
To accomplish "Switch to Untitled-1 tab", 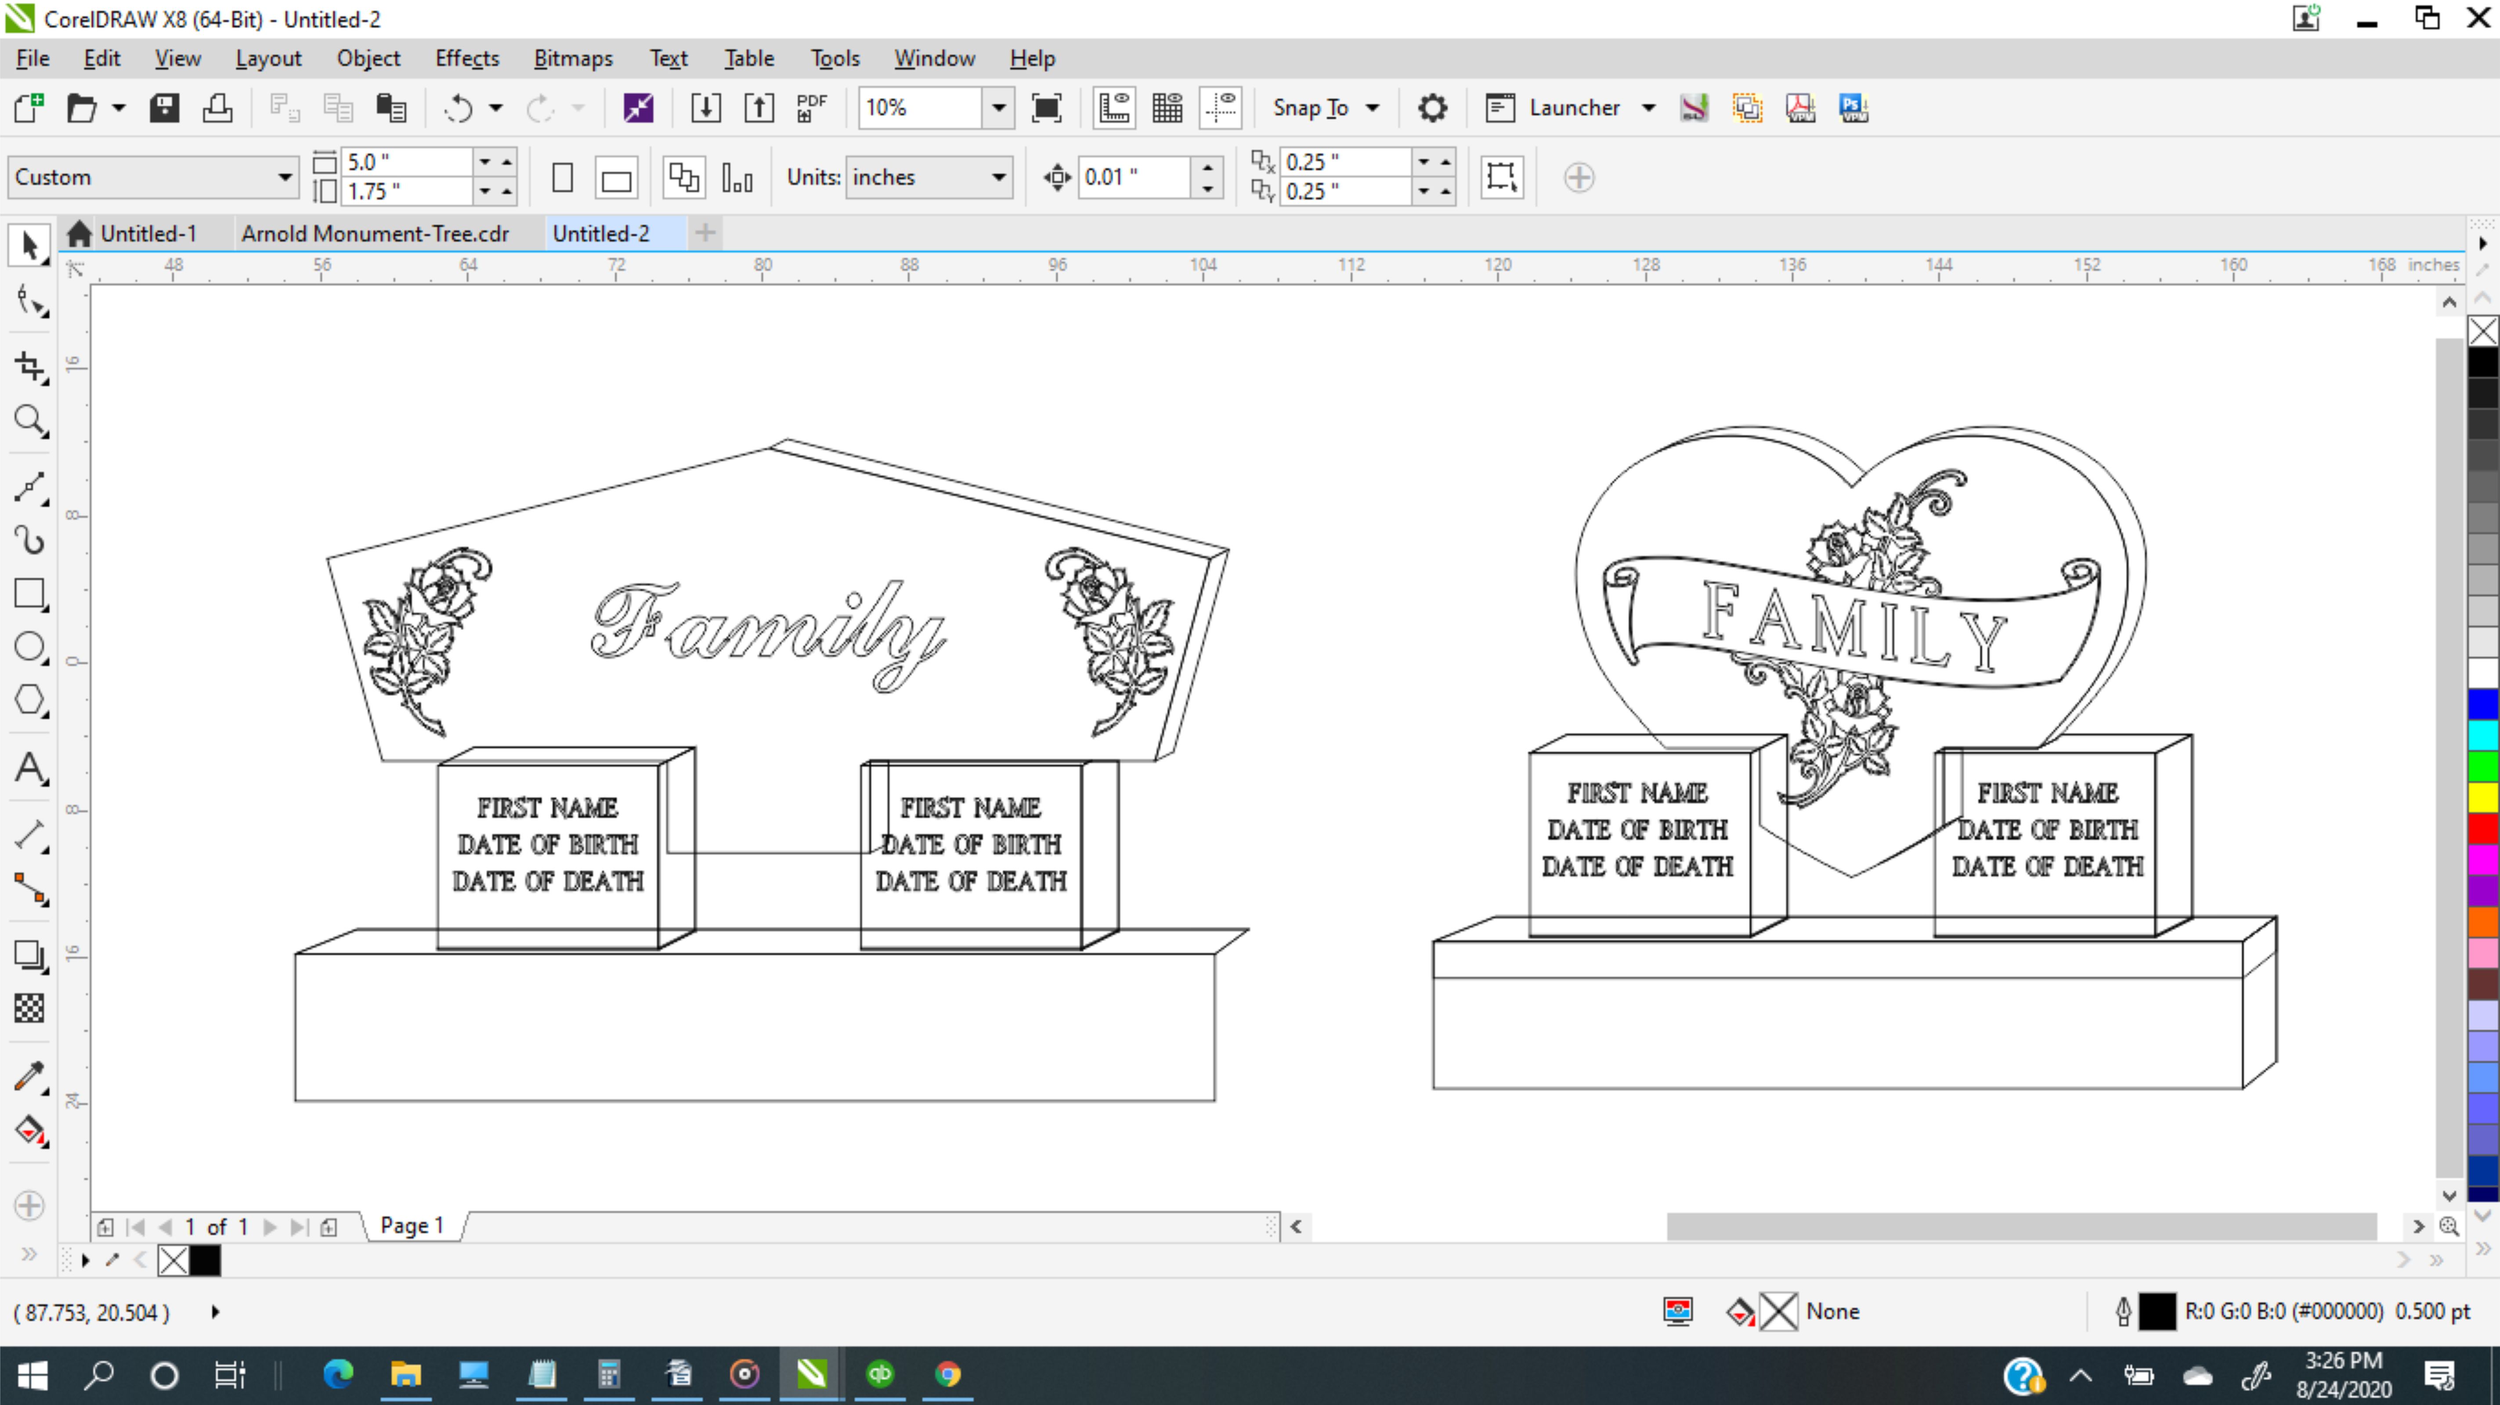I will [x=148, y=234].
